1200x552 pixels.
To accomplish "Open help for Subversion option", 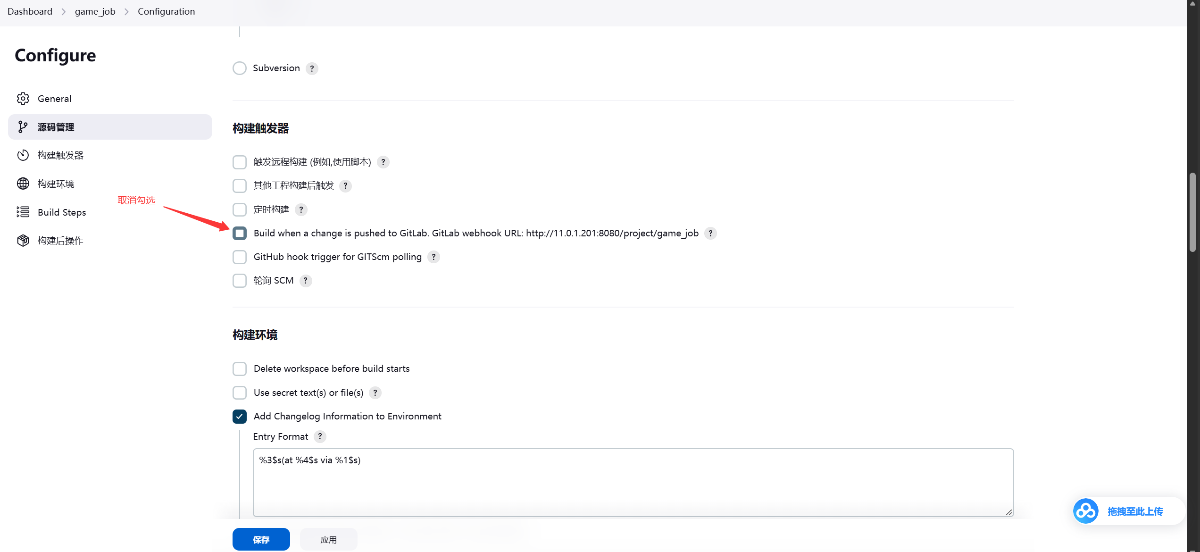I will (312, 68).
